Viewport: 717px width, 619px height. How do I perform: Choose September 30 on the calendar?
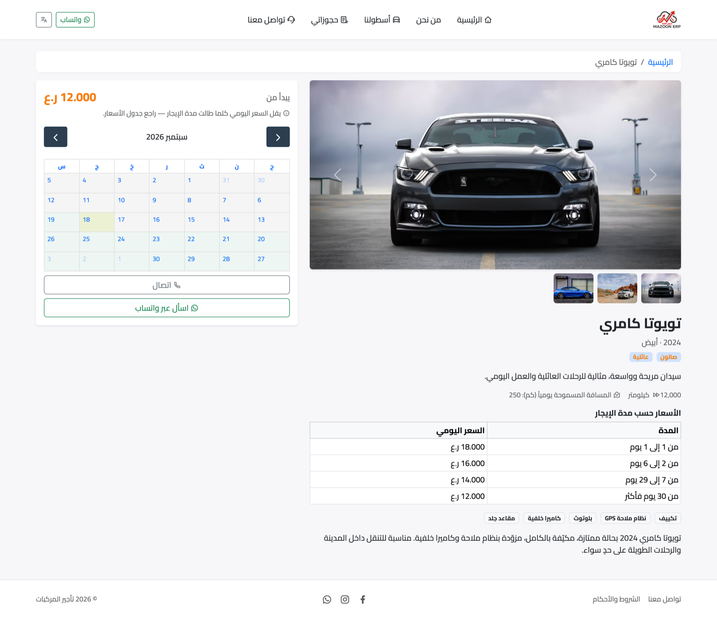point(167,261)
